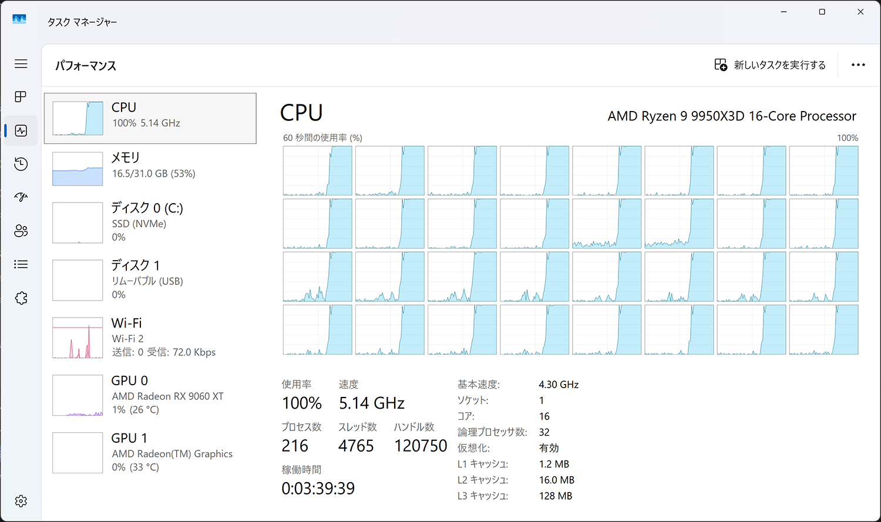Click the first logical processor graph
The height and width of the screenshot is (522, 881).
click(x=317, y=171)
